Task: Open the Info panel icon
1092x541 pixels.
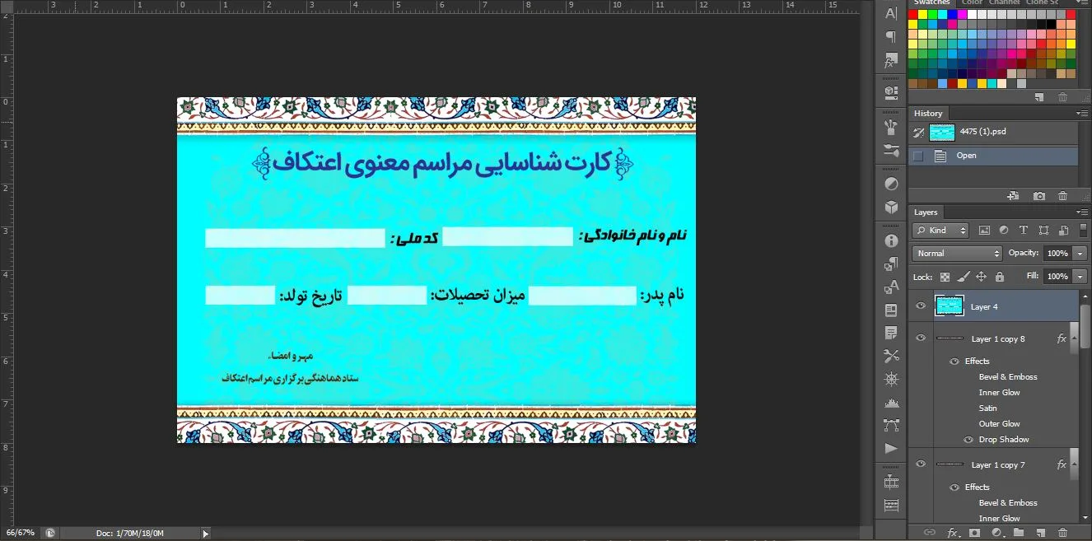Action: coord(890,240)
